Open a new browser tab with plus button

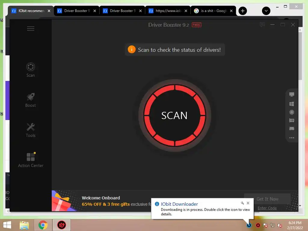point(243,11)
